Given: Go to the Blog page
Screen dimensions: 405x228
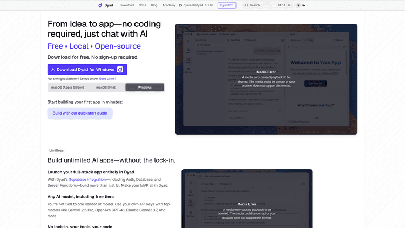Looking at the screenshot, I should click(x=154, y=5).
